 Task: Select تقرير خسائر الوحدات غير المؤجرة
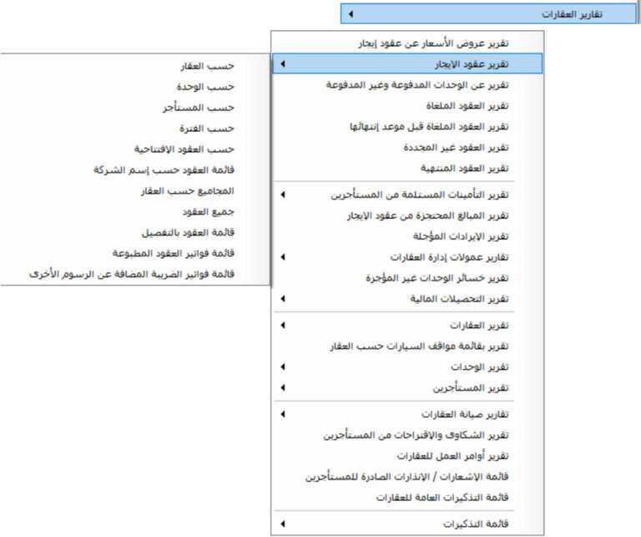(x=407, y=278)
